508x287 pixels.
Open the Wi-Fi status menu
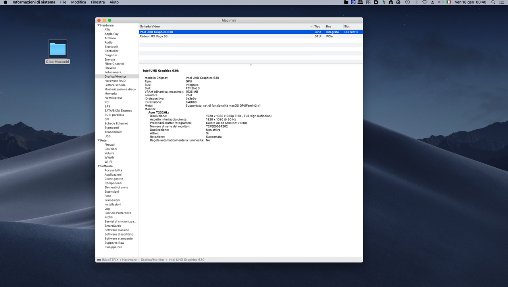(424, 2)
